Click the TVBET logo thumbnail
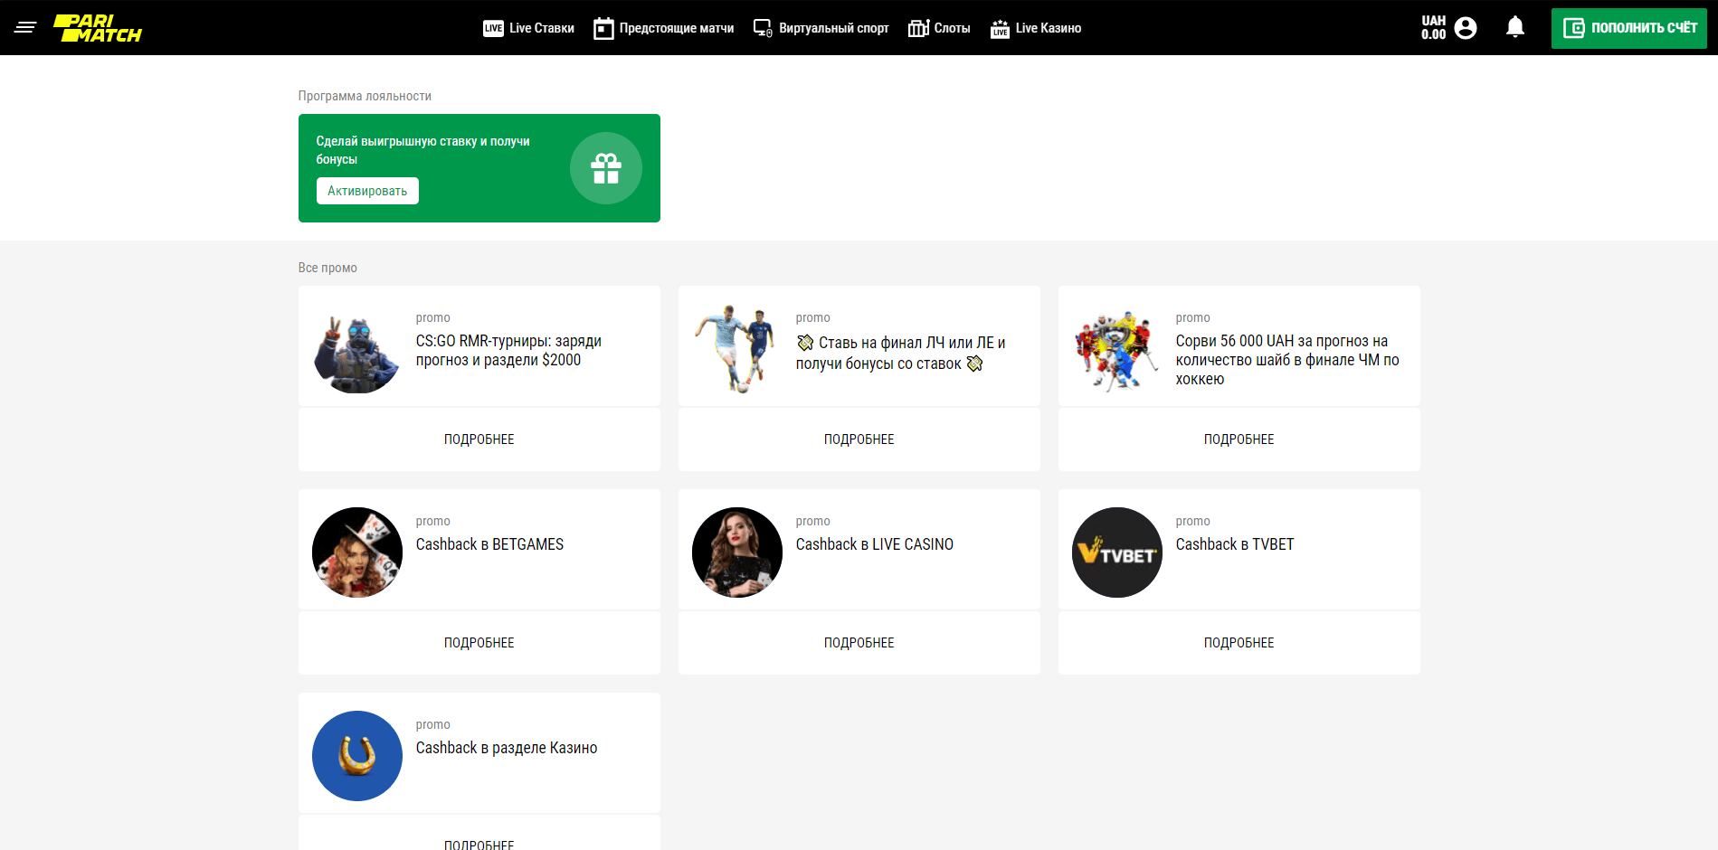Screen dimensions: 1718x850 tap(1116, 552)
